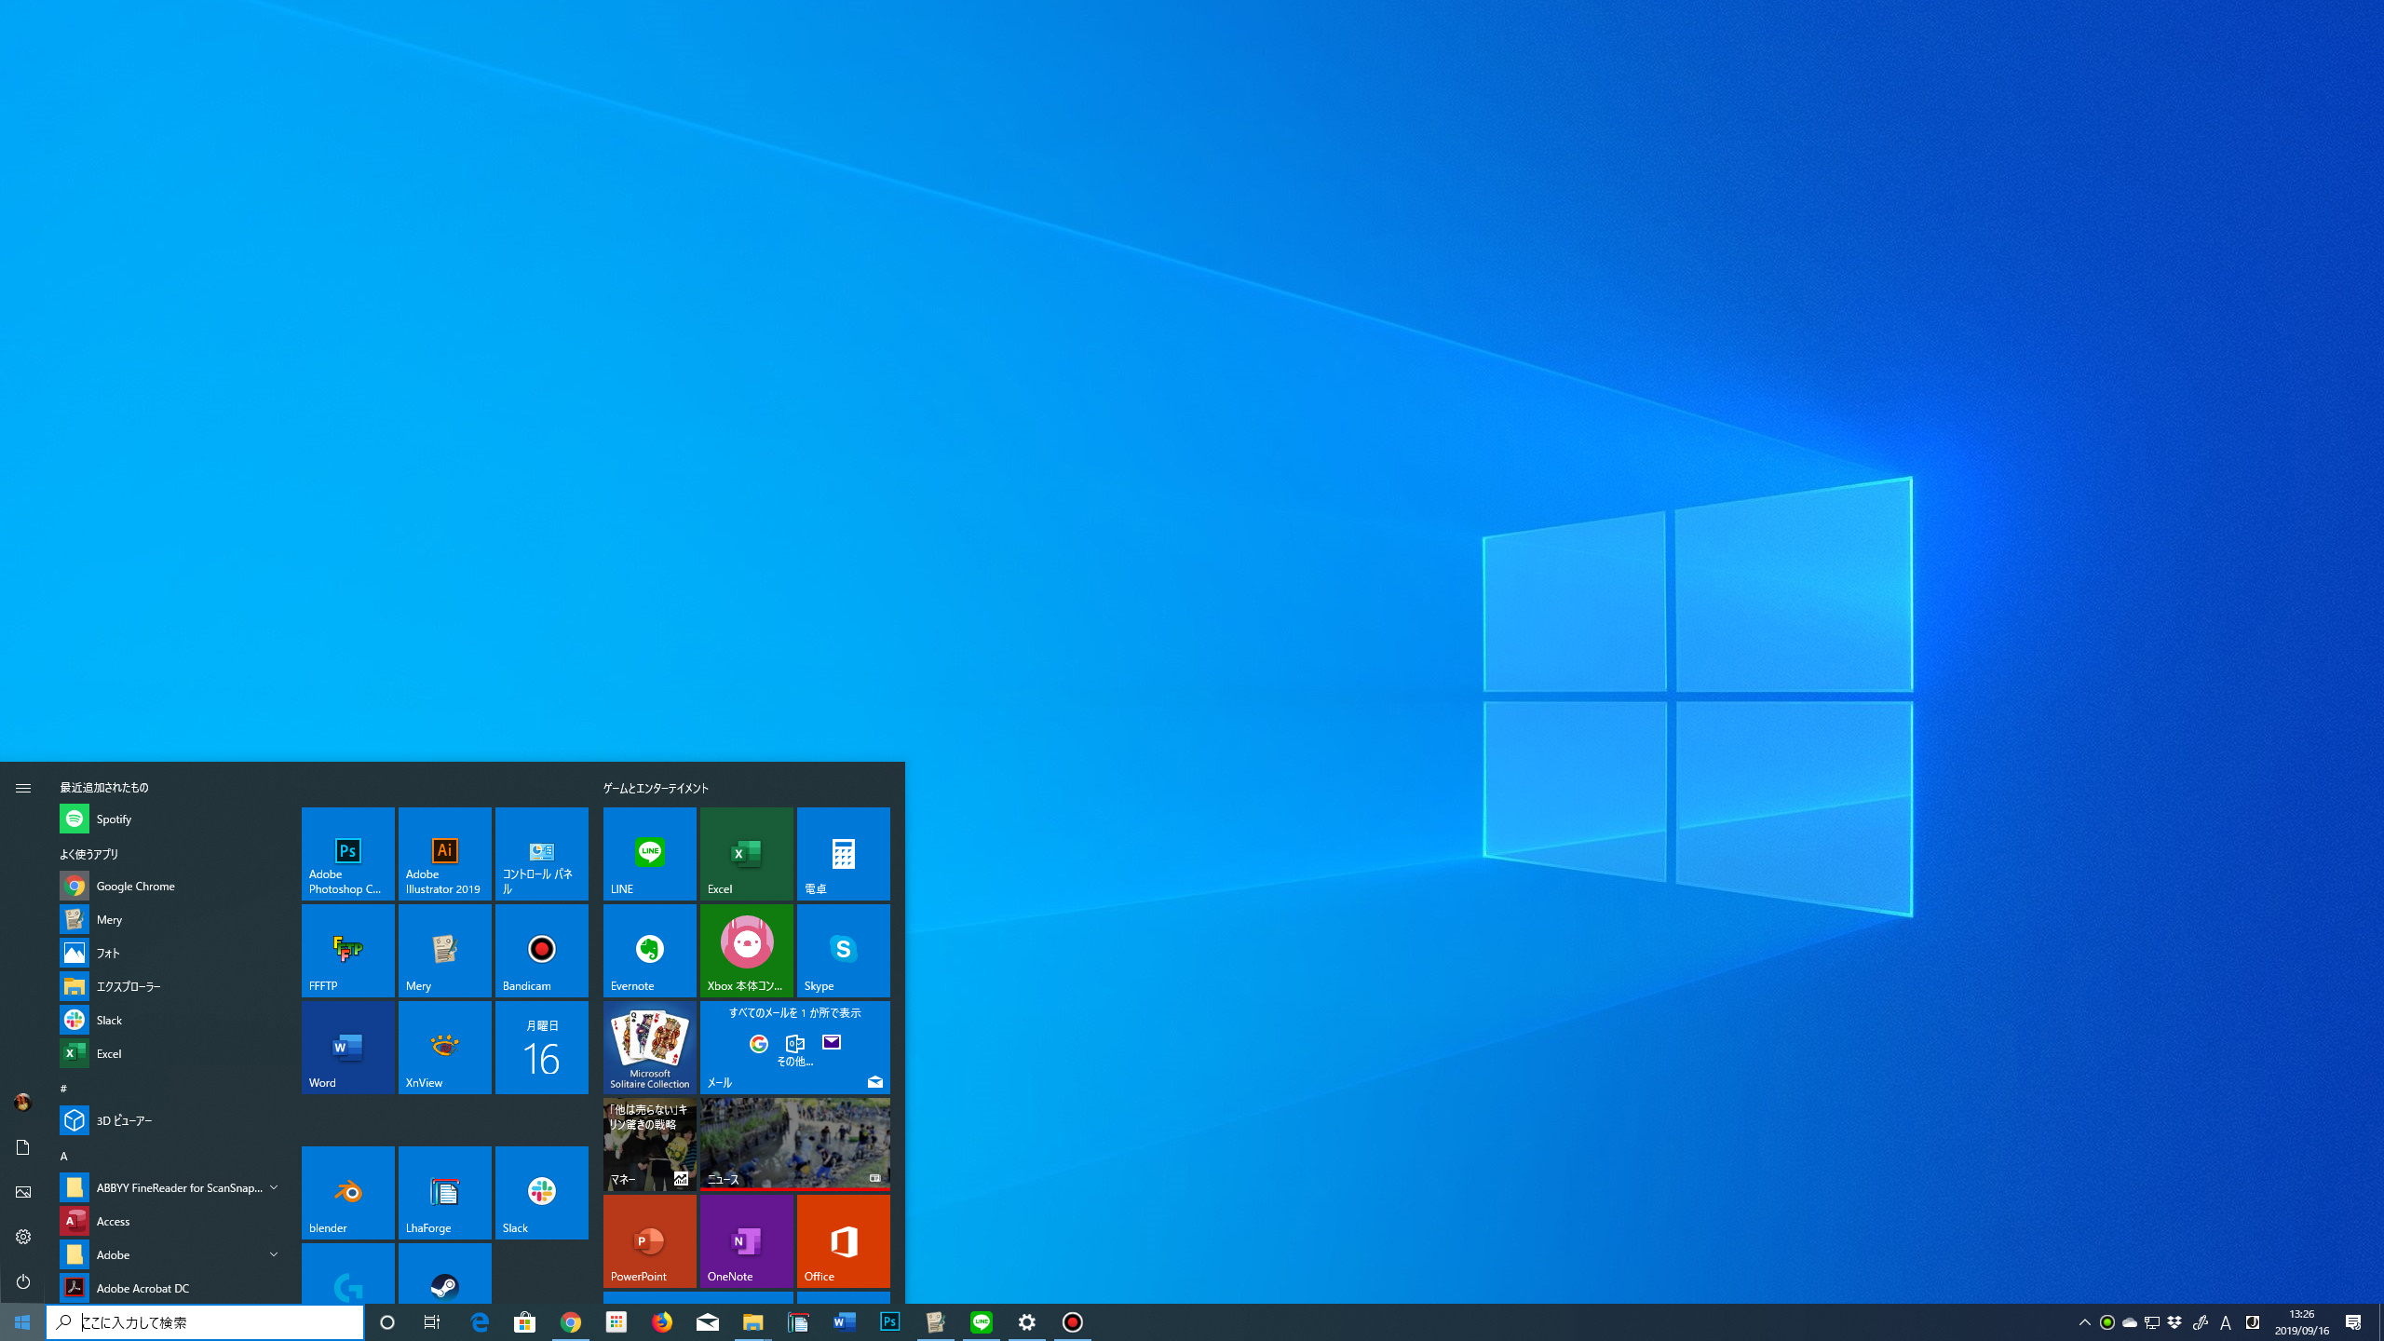Expand ABBYY FineReader dropdown arrow
The height and width of the screenshot is (1341, 2384).
(x=274, y=1187)
